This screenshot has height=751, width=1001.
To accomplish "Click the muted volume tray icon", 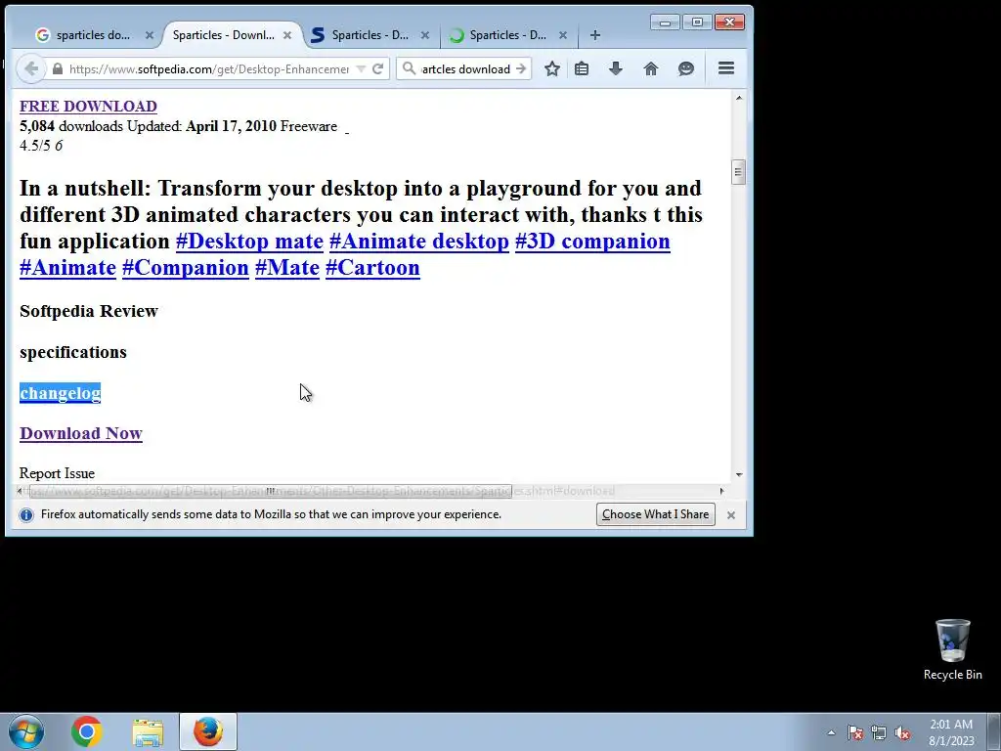I will pos(902,733).
